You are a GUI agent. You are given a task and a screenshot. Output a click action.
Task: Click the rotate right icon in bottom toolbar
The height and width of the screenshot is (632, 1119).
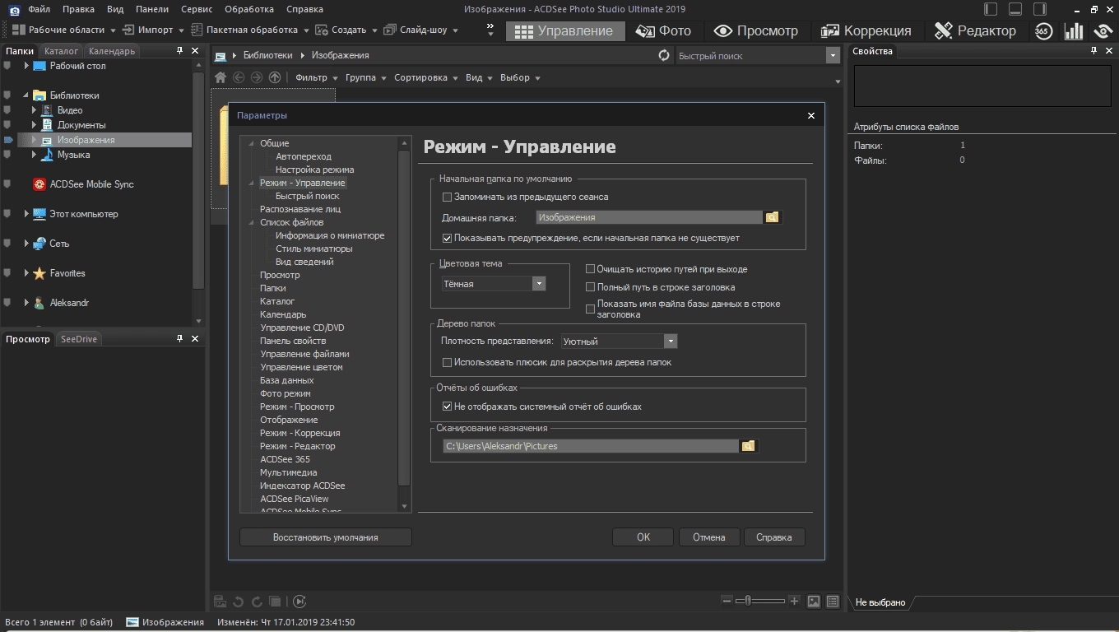257,602
